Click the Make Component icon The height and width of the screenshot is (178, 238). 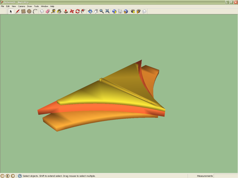click(42, 11)
